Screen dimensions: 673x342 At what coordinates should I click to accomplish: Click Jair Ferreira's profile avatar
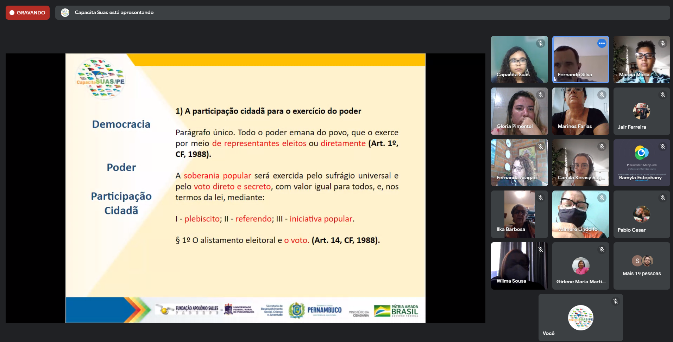641,111
